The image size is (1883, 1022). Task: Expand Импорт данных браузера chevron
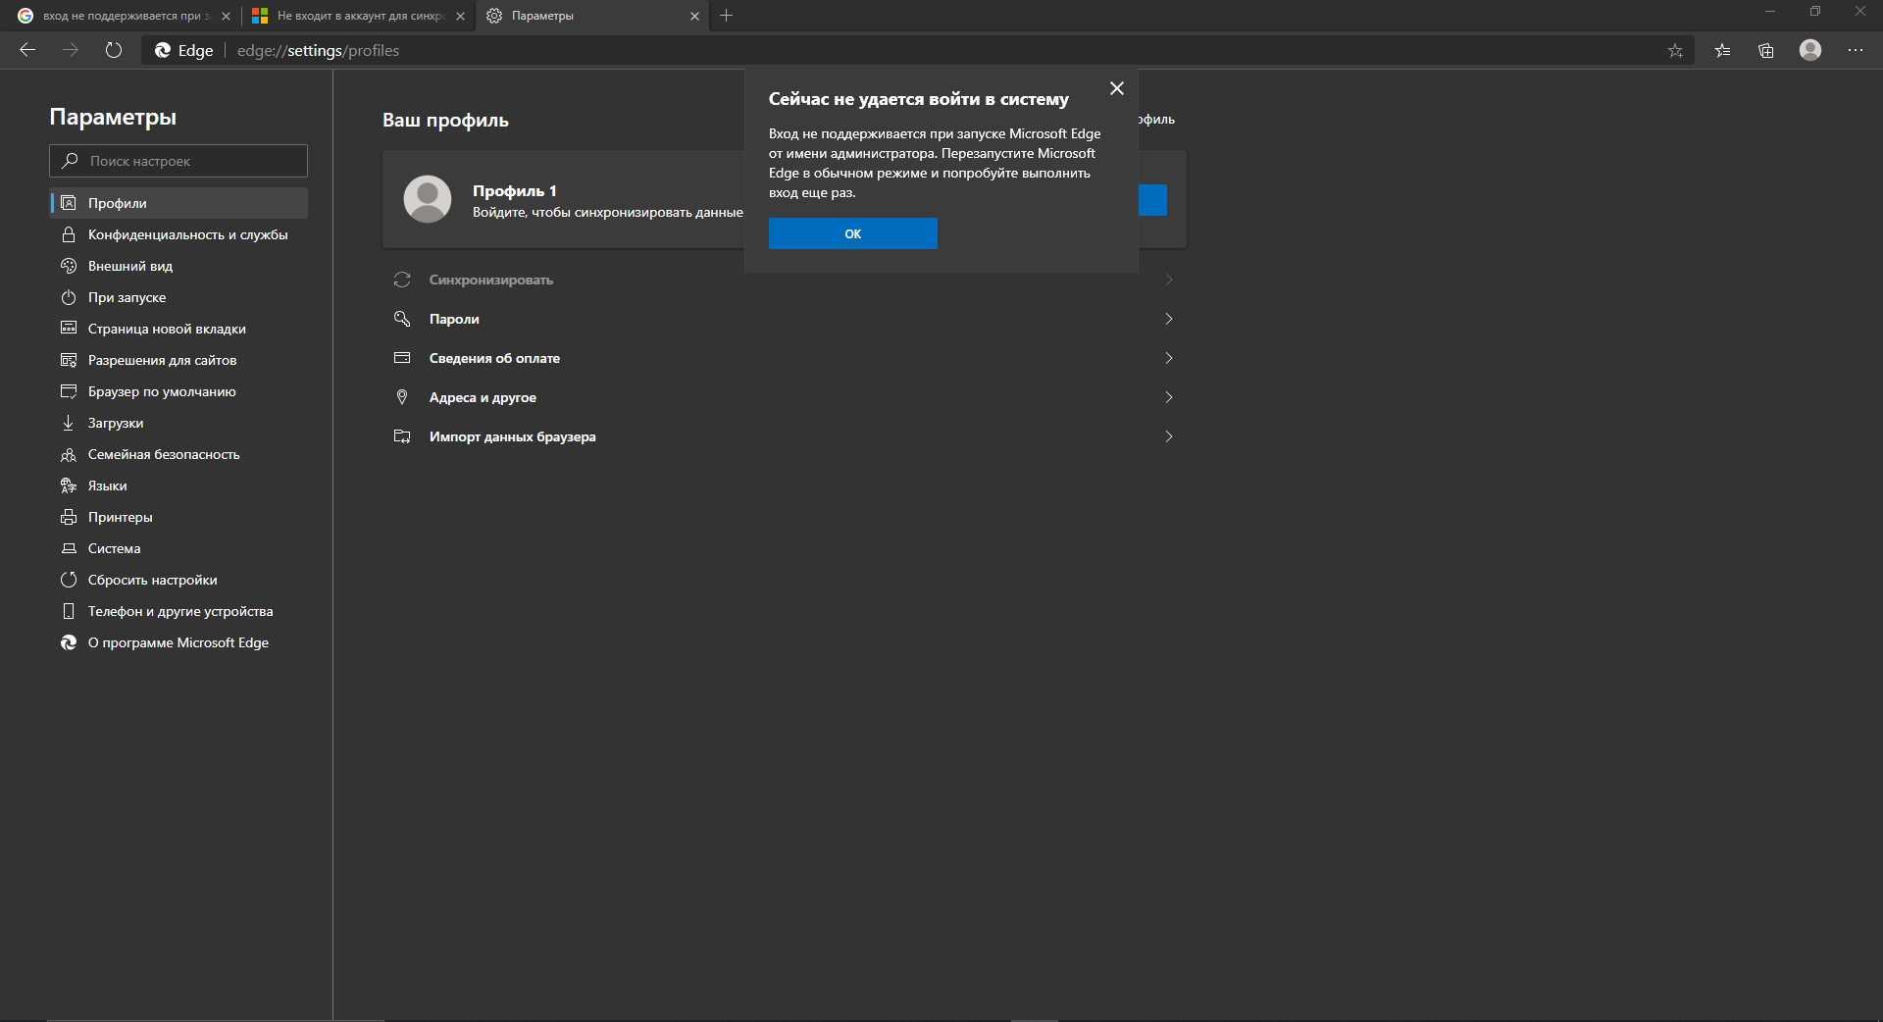[x=1169, y=436]
